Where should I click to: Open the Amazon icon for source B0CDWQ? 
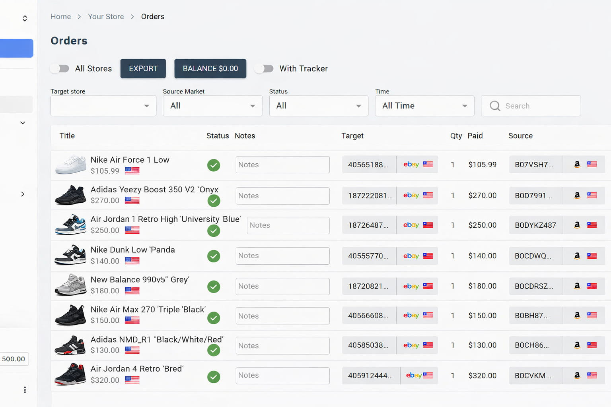(x=577, y=256)
